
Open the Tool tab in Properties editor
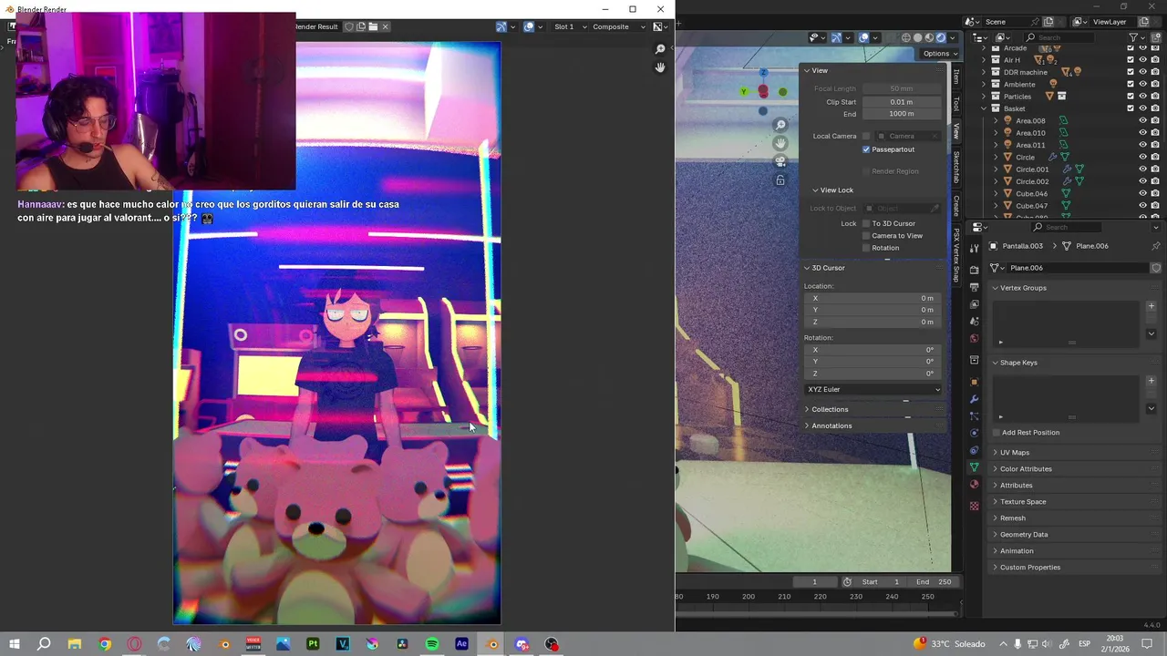(974, 249)
